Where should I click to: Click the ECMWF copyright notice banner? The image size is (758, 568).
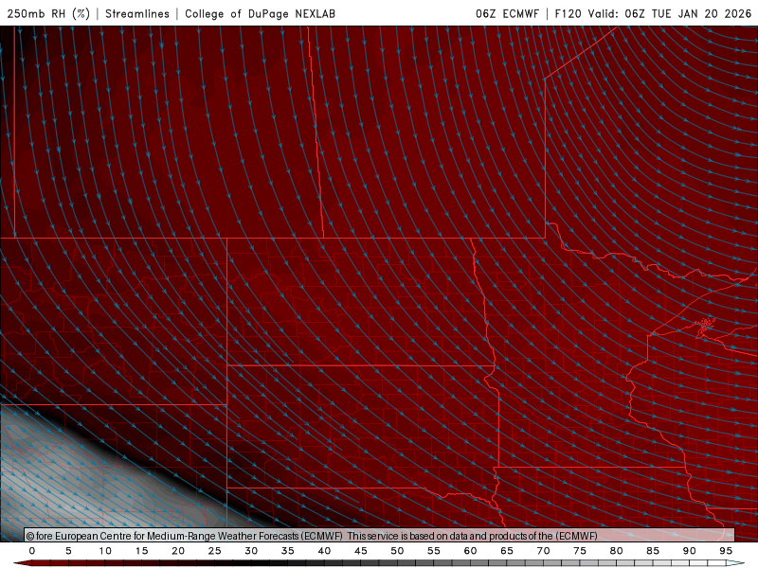(x=380, y=535)
